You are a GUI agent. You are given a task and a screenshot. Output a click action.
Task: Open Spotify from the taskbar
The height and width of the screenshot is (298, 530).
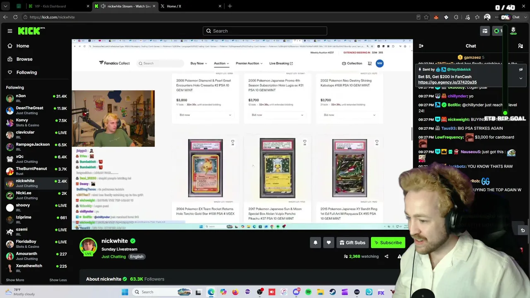pos(308,292)
